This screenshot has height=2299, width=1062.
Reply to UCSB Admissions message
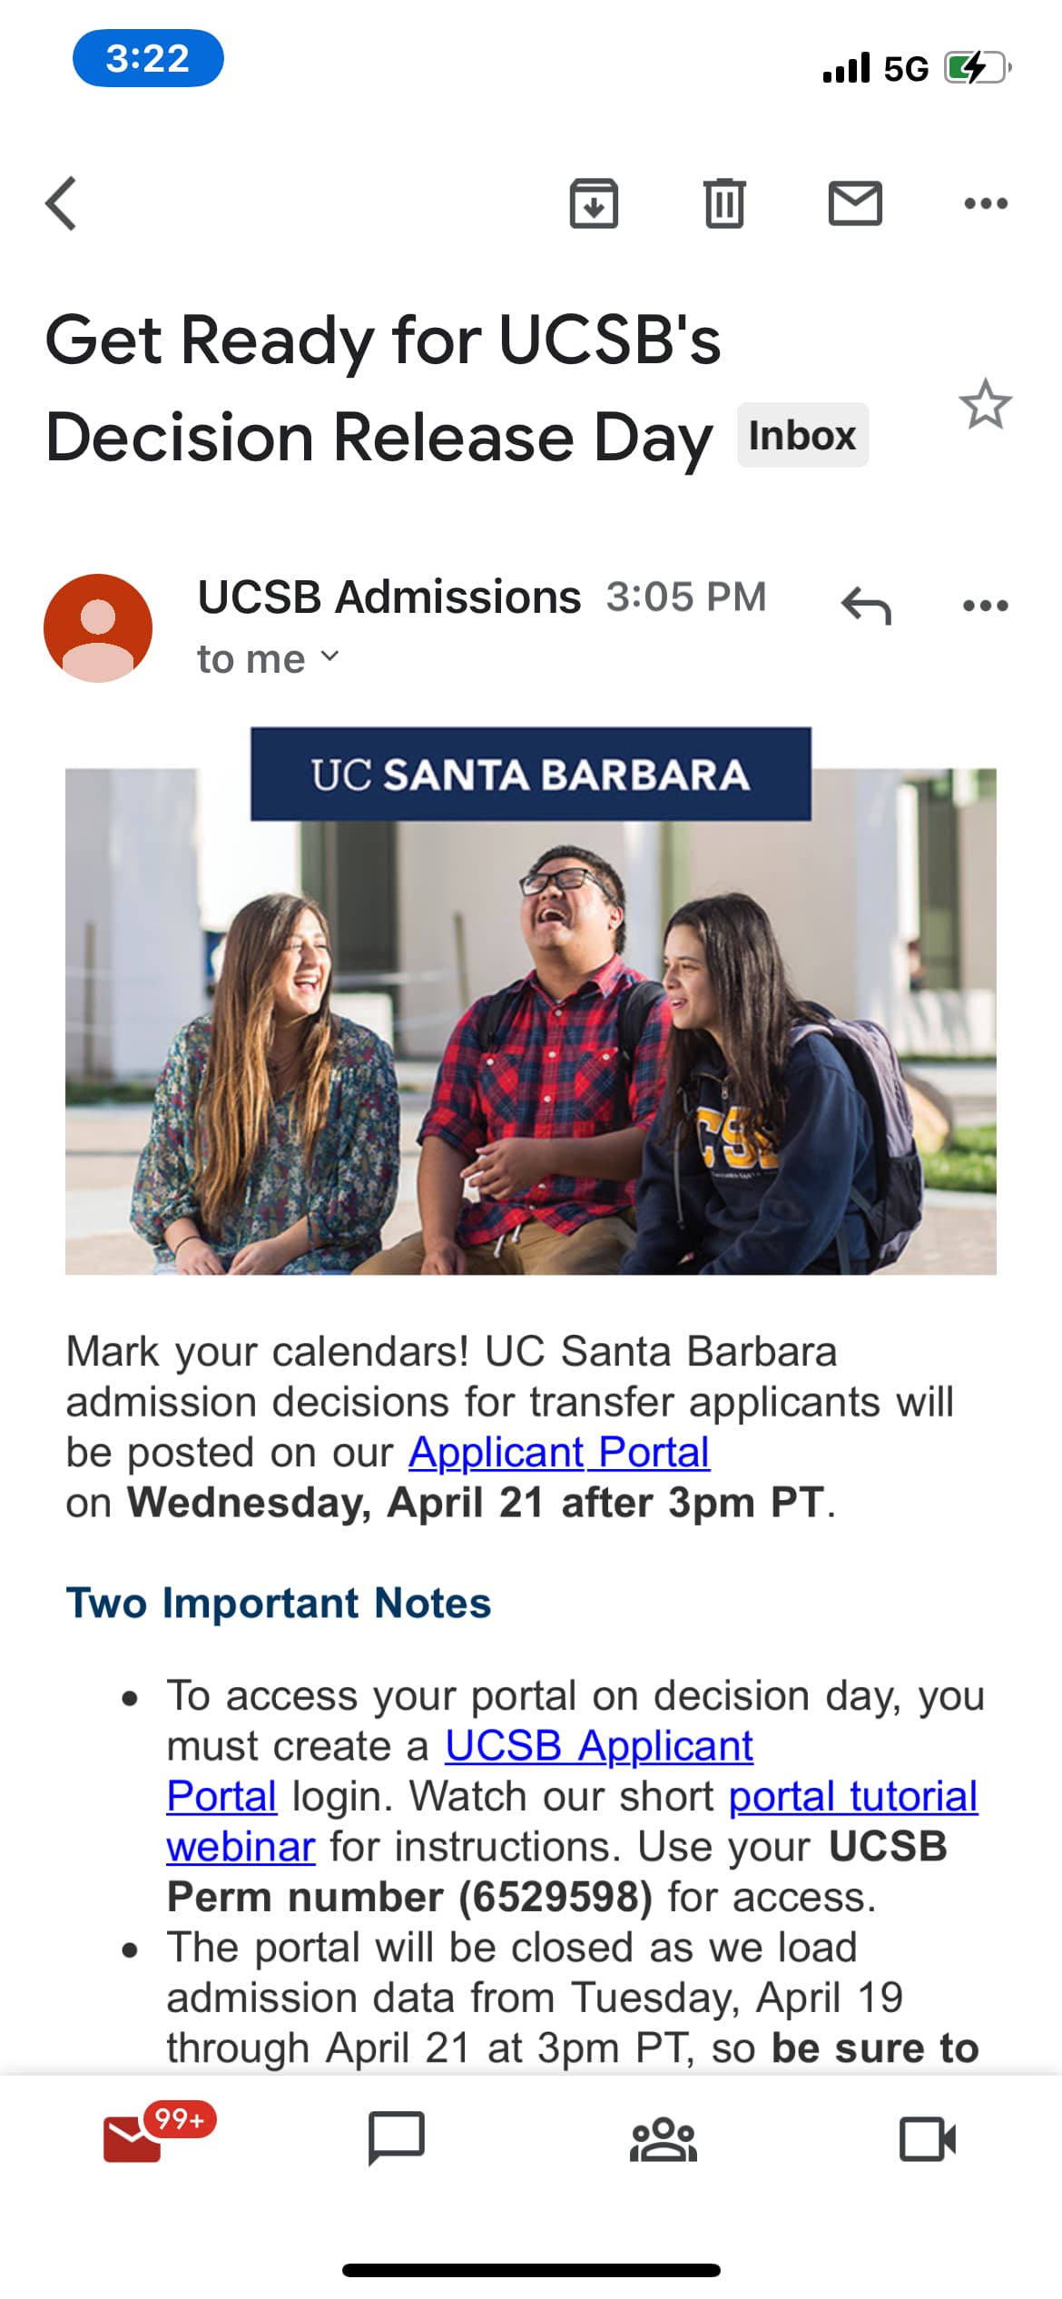866,606
